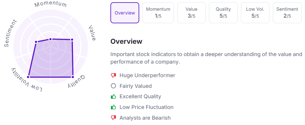Click the thumbs-down beside Analysts are Bearish
Viewport: 305px width, 125px height.
click(113, 117)
